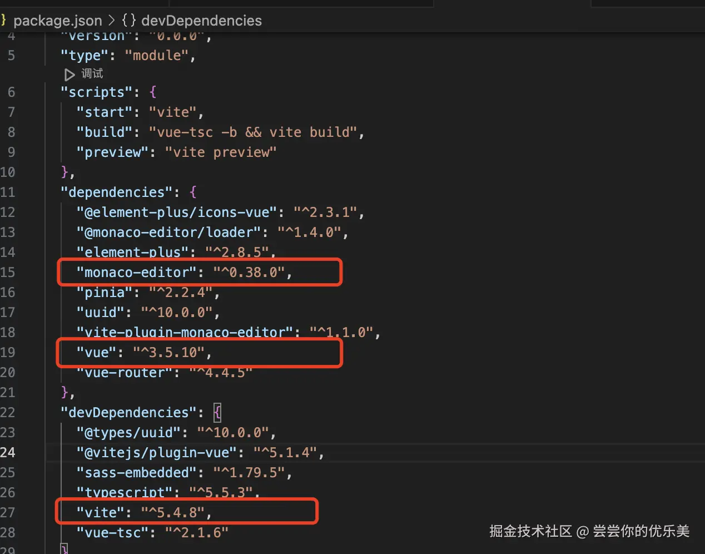Click the "scripts" key
Screen dimensions: 705x554
coord(97,92)
